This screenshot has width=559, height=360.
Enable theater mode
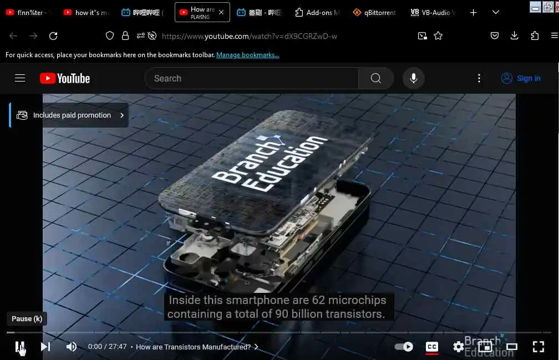[511, 347]
